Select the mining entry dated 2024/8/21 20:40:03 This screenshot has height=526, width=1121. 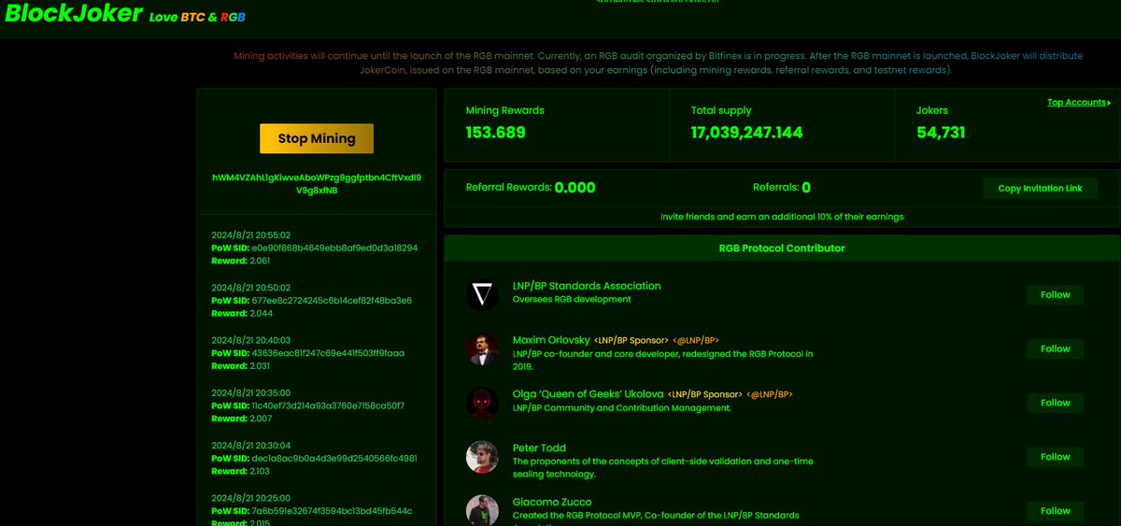click(x=251, y=340)
